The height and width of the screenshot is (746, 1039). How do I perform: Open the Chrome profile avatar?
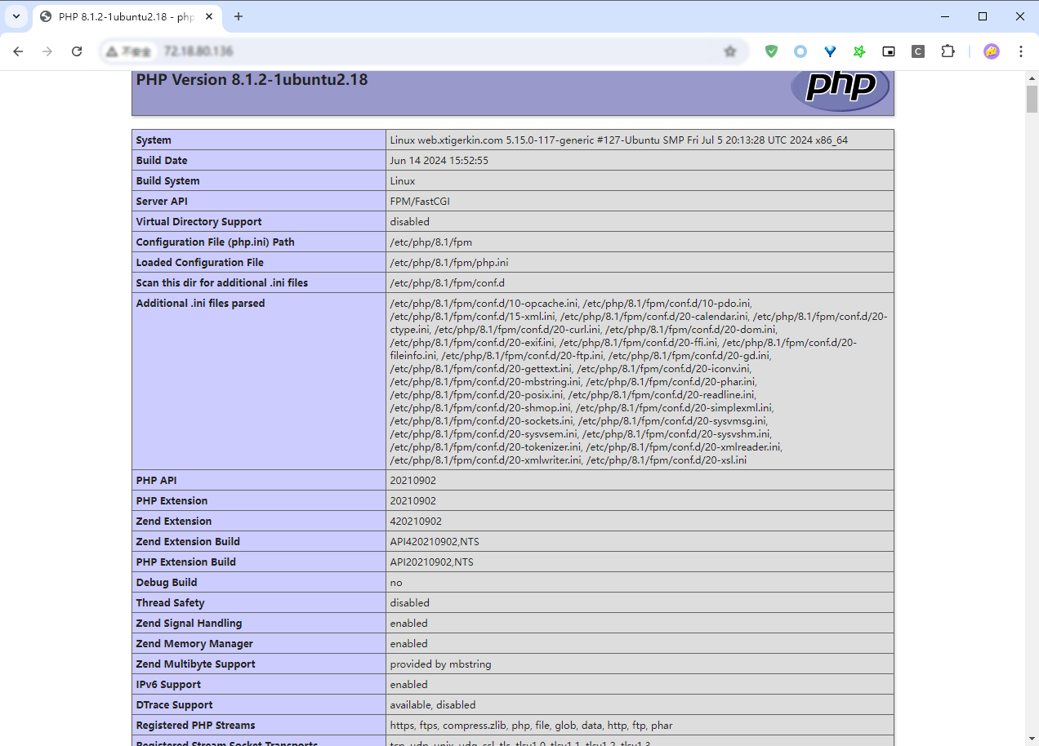[991, 51]
